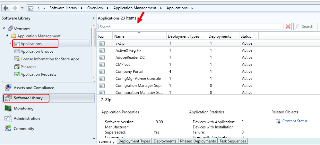Expand arrow after Overview breadcrumb

coord(108,8)
